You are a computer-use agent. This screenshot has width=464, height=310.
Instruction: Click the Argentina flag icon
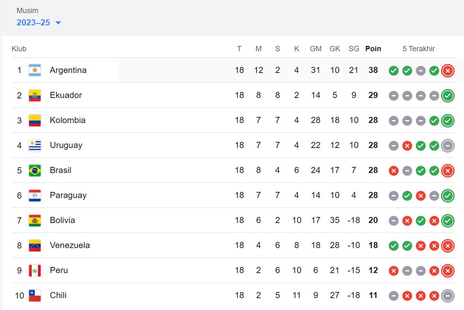[x=34, y=70]
